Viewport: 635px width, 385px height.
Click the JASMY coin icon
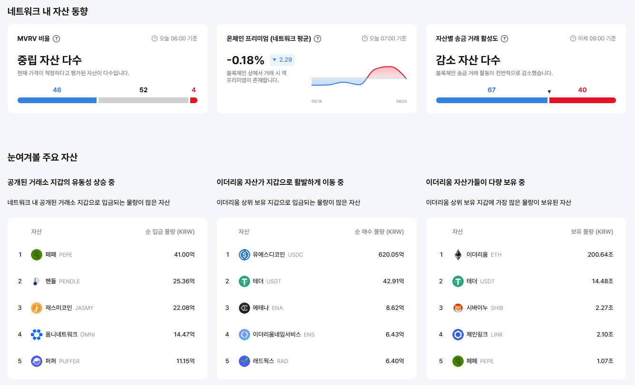pos(37,308)
